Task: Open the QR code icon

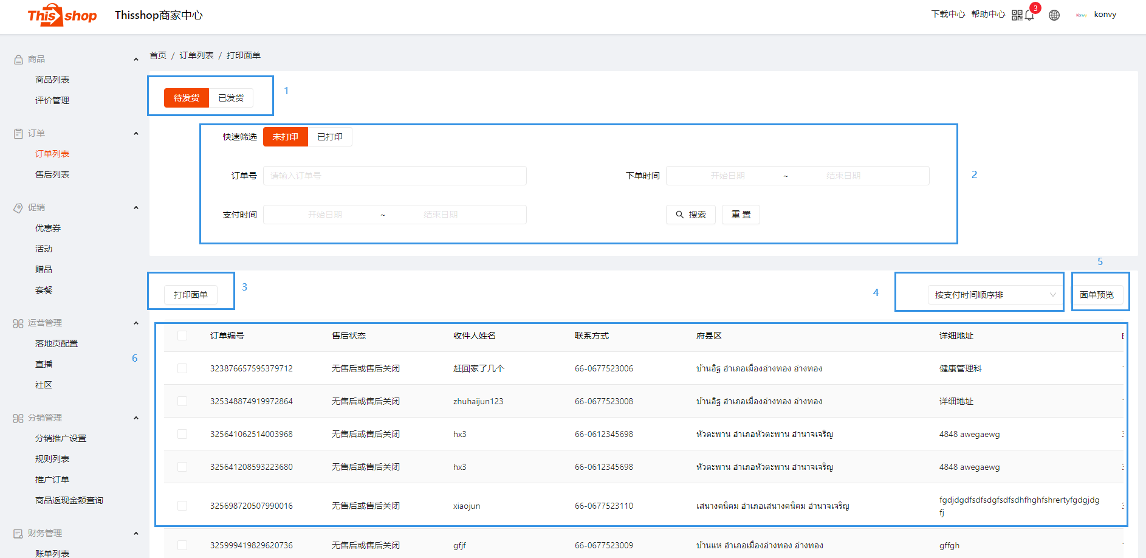Action: (1017, 15)
